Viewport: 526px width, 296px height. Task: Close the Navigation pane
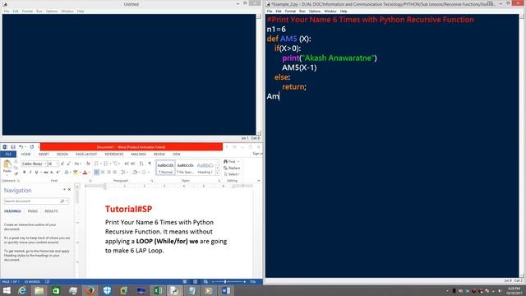[x=69, y=190]
